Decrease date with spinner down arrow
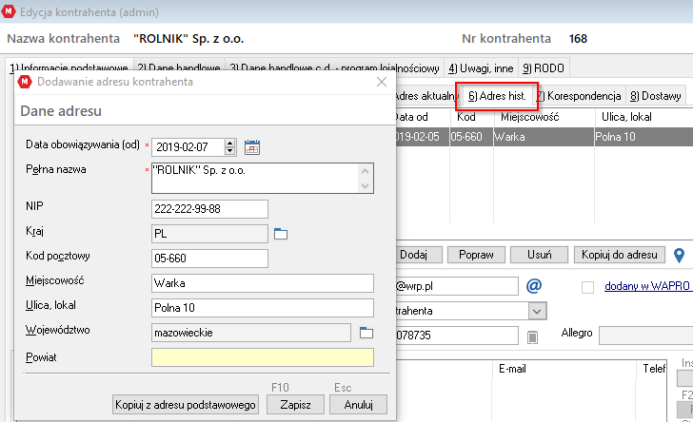 coord(229,150)
